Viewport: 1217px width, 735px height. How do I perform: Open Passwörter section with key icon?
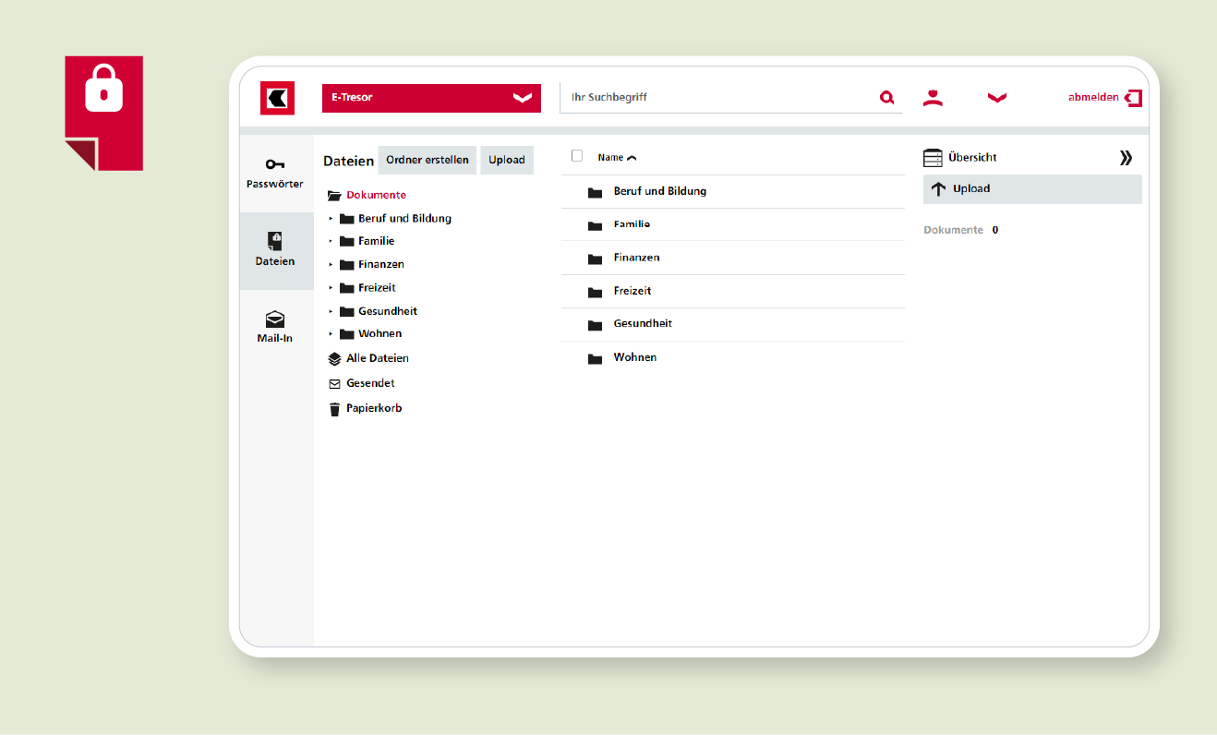[275, 173]
